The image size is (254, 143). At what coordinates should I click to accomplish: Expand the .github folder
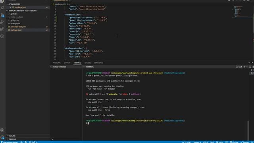28,14
